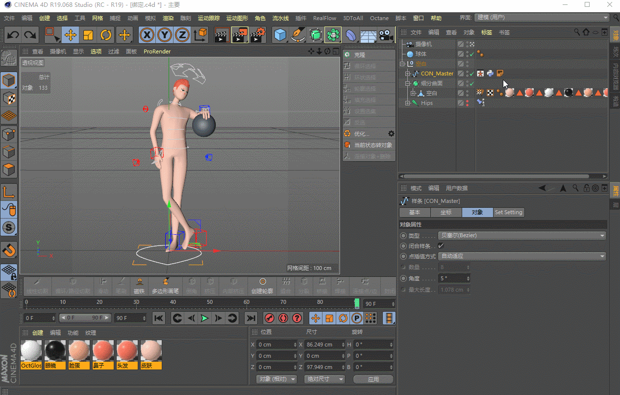Jump to the start of the timeline
Screen dimensions: 620x395
click(x=158, y=318)
